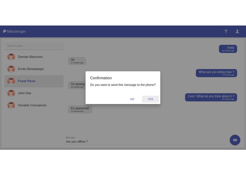Click Frank Perez's avatar
246x175 pixels.
click(11, 81)
